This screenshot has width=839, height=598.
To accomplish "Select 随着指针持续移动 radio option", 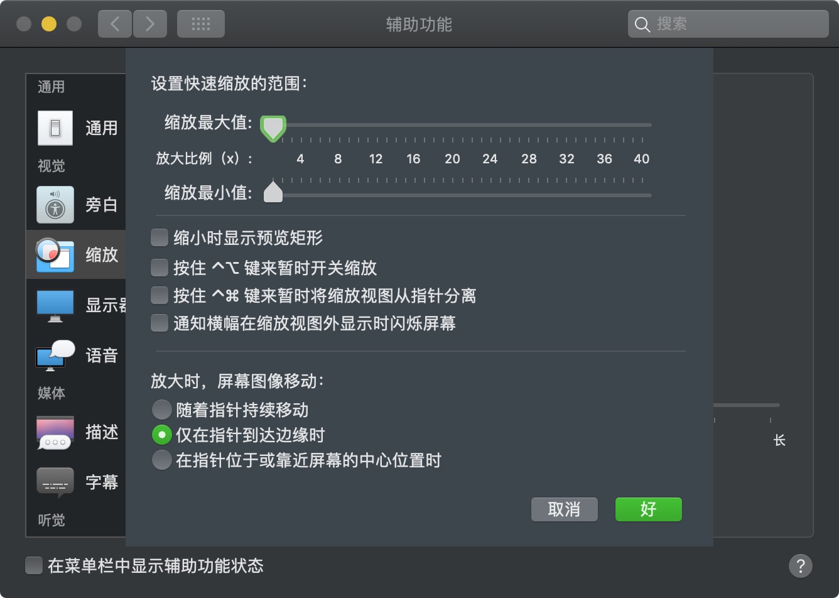I will coord(162,410).
